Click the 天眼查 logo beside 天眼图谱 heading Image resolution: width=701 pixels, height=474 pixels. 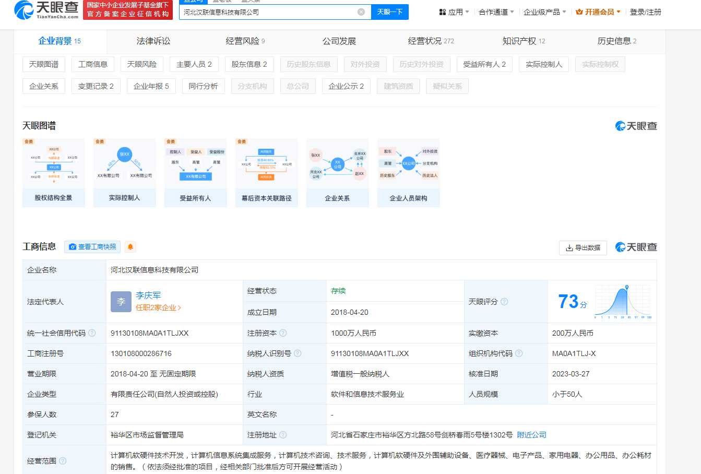pos(636,126)
